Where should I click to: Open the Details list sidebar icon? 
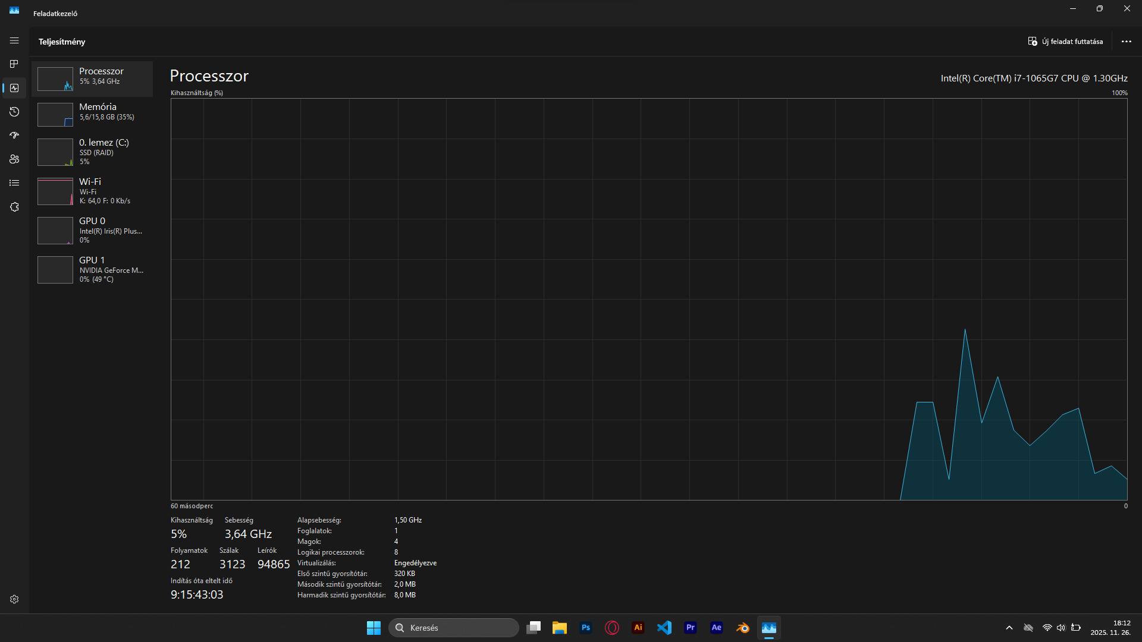pos(14,183)
